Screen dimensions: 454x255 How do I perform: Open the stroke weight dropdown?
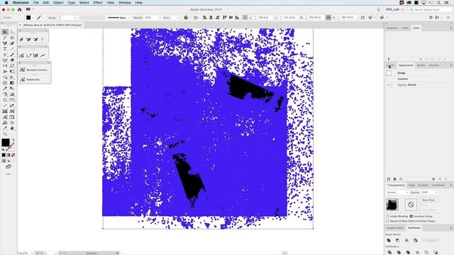click(76, 18)
